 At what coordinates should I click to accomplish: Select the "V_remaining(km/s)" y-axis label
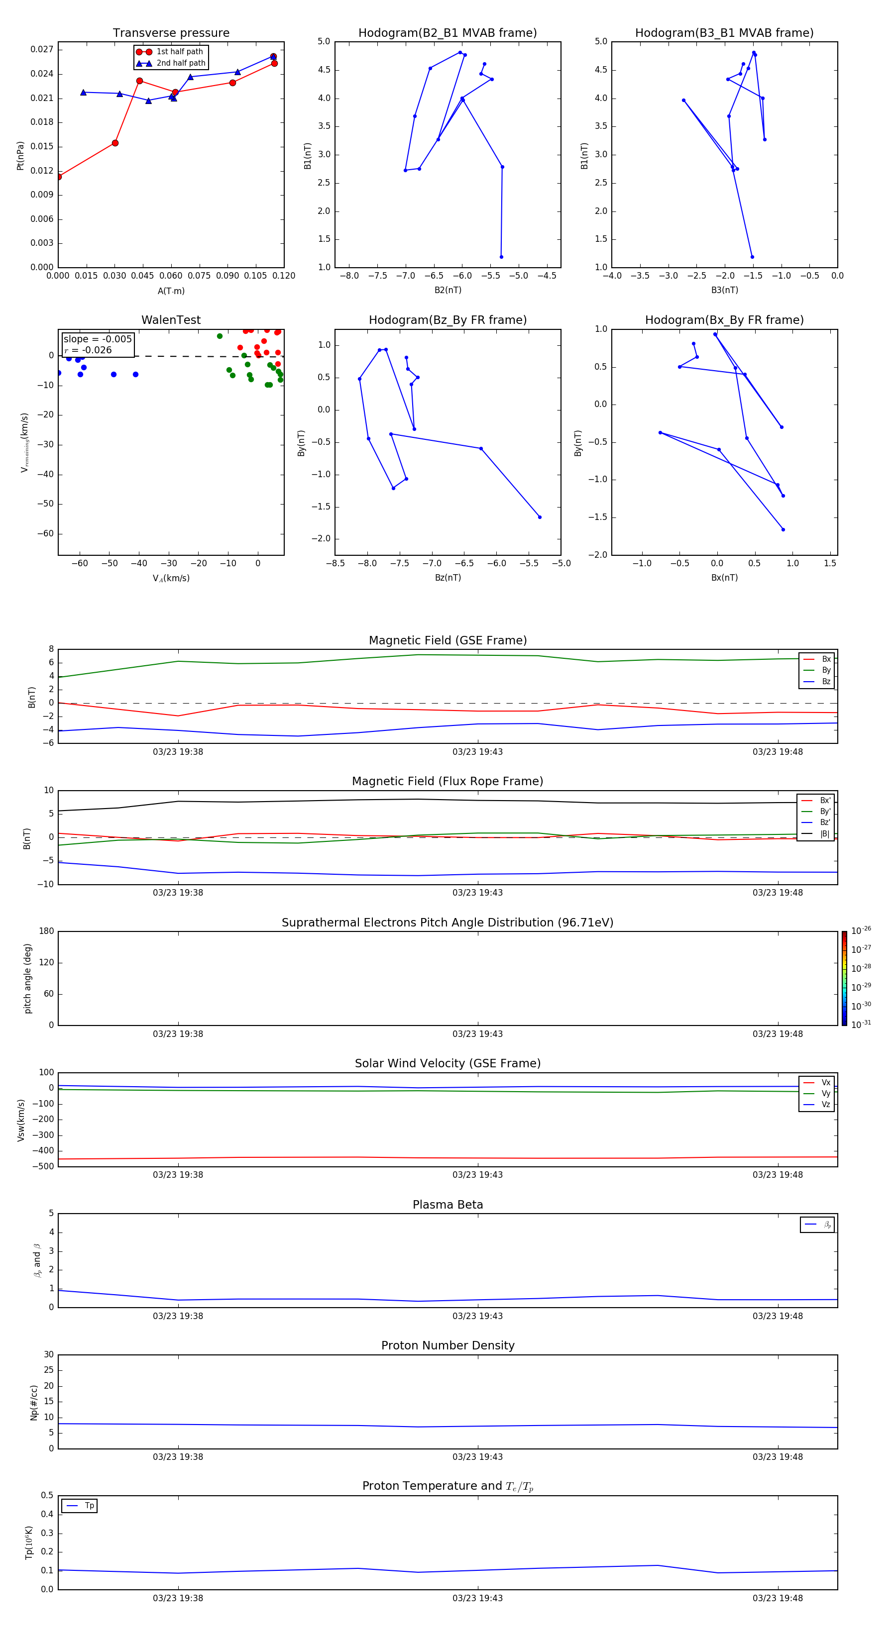pyautogui.click(x=24, y=442)
